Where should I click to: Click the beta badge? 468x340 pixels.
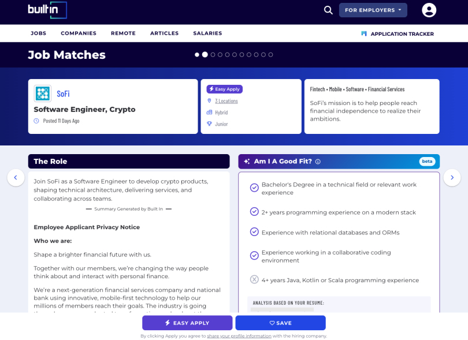[x=427, y=162]
